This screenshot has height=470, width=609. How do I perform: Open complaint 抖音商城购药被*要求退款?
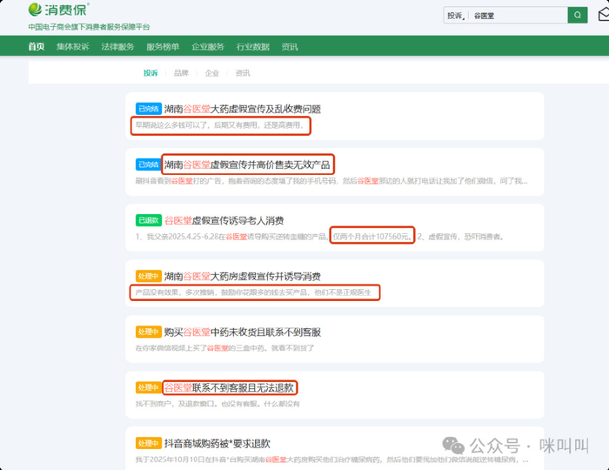pyautogui.click(x=217, y=444)
